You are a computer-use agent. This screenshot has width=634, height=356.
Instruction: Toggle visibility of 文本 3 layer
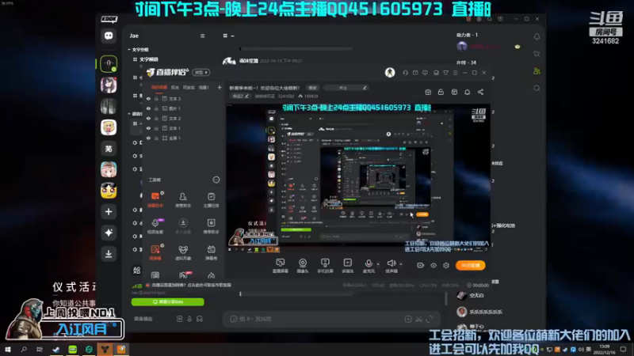pos(148,98)
